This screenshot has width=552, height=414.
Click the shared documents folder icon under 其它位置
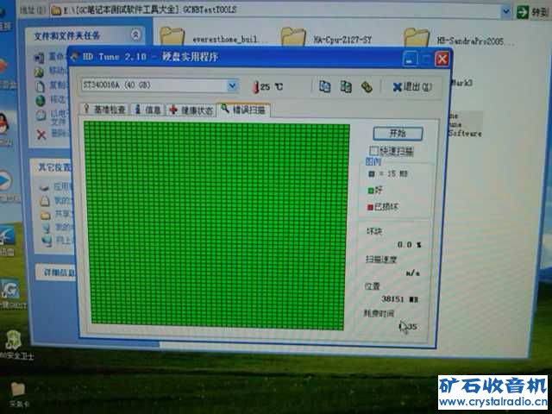pyautogui.click(x=46, y=215)
